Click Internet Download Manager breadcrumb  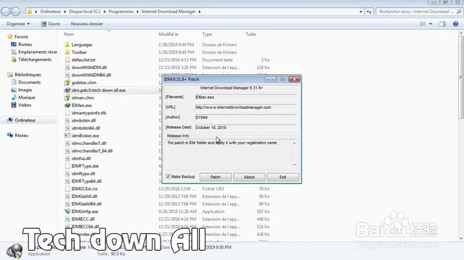(x=169, y=11)
